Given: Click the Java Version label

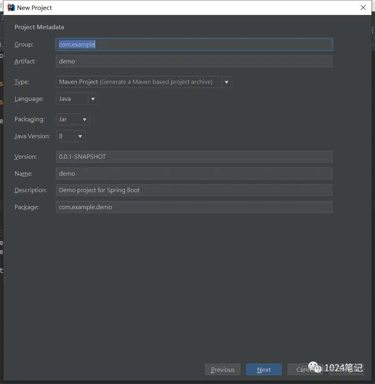Looking at the screenshot, I should tap(32, 136).
